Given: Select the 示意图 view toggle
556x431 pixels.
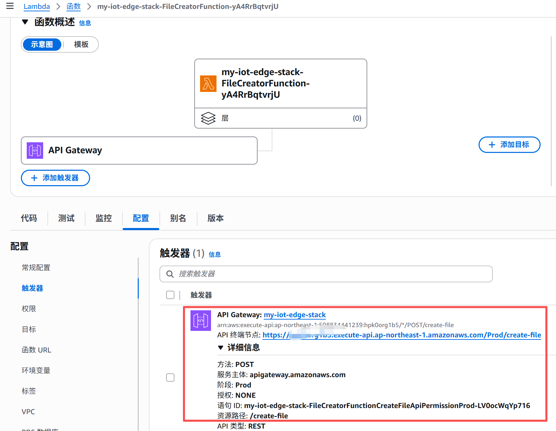Looking at the screenshot, I should [42, 45].
